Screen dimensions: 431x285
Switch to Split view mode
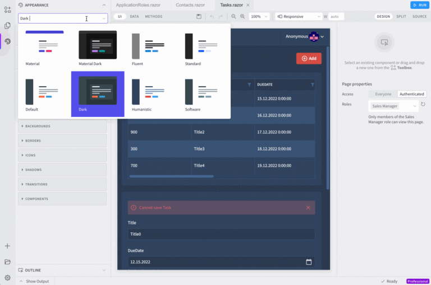[401, 17]
